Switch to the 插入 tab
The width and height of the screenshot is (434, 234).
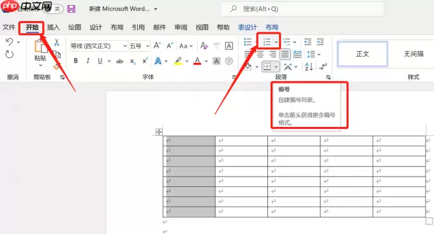pyautogui.click(x=53, y=27)
